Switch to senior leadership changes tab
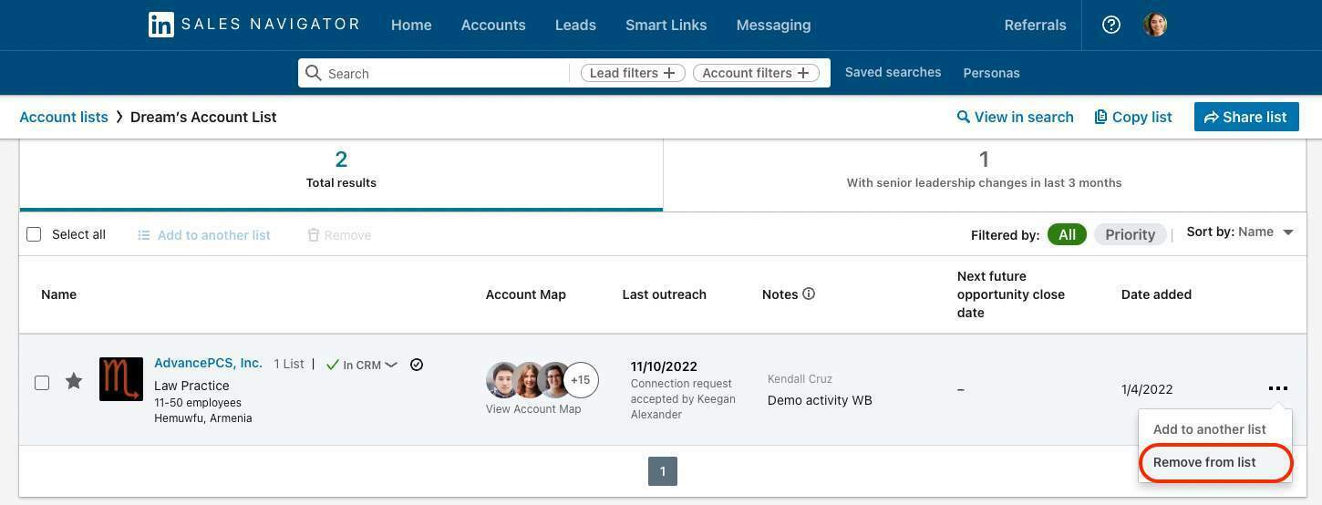The height and width of the screenshot is (505, 1322). [984, 173]
